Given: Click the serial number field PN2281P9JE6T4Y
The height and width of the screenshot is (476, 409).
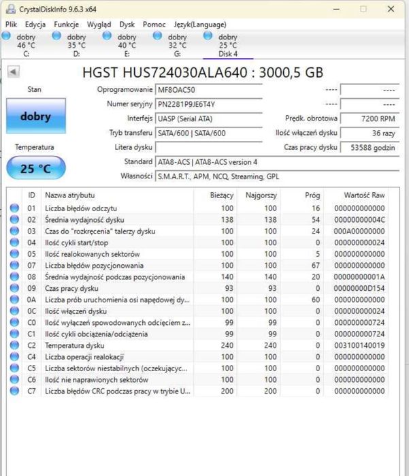Looking at the screenshot, I should (209, 104).
